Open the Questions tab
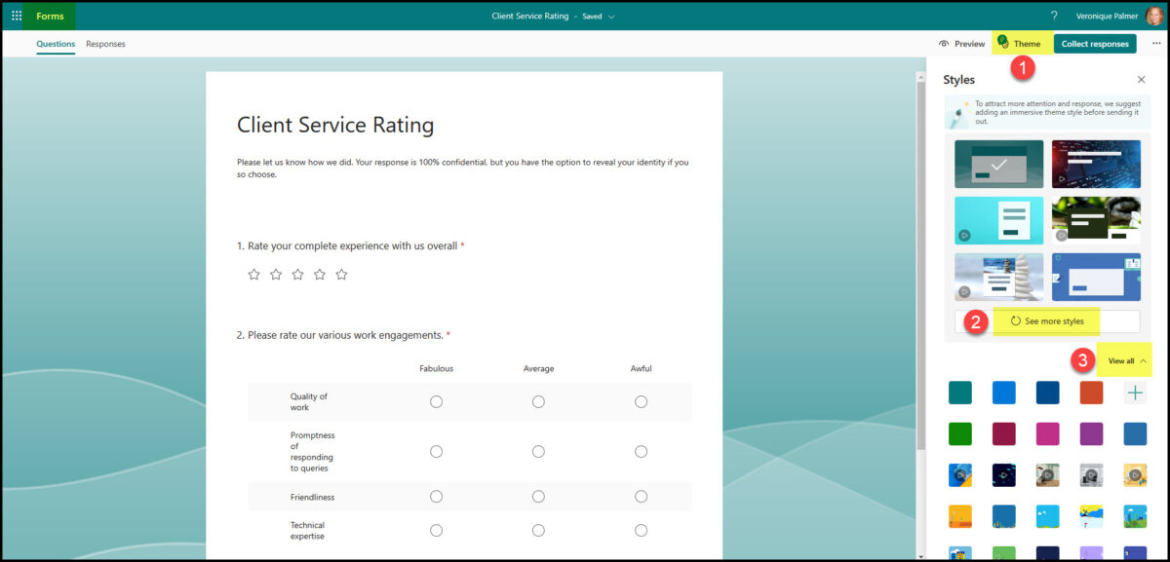Image resolution: width=1170 pixels, height=562 pixels. (56, 44)
